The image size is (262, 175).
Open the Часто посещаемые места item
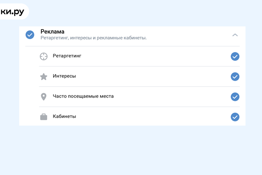pos(83,96)
